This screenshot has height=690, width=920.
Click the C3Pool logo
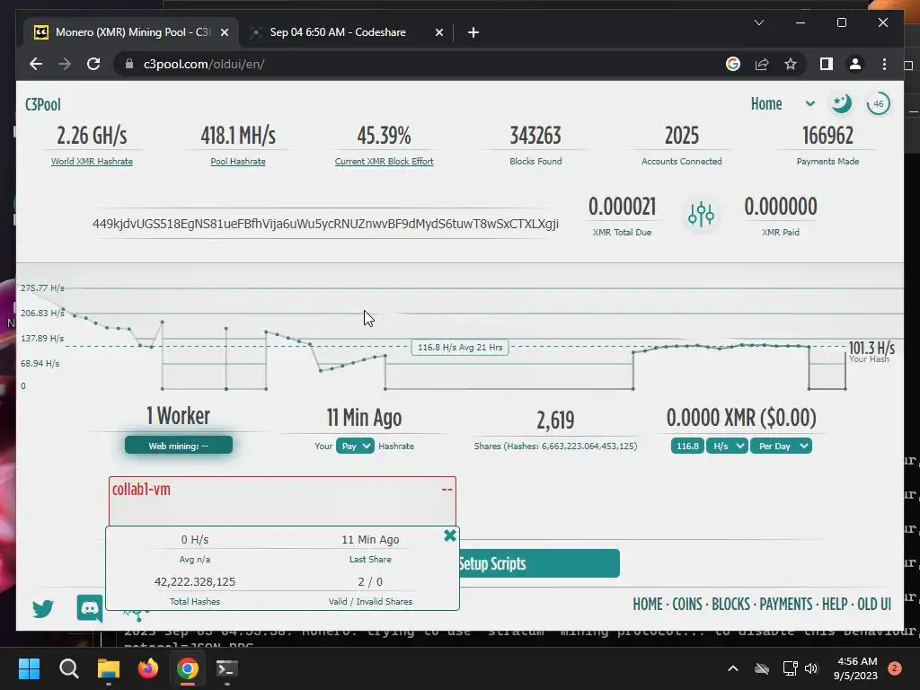tap(43, 104)
